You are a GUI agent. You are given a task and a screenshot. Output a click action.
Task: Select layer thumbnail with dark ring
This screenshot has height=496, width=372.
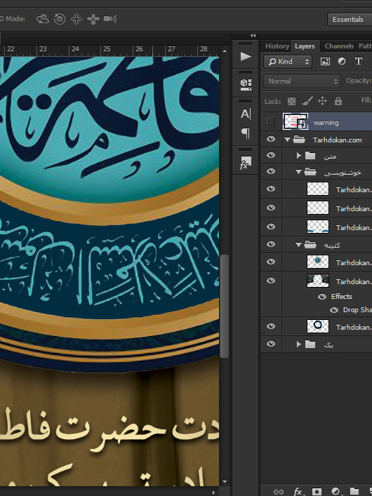click(x=318, y=326)
